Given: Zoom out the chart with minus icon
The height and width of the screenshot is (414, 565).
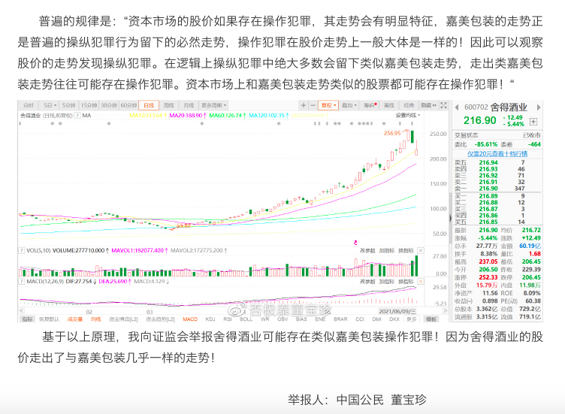Looking at the screenshot, I should click(313, 105).
